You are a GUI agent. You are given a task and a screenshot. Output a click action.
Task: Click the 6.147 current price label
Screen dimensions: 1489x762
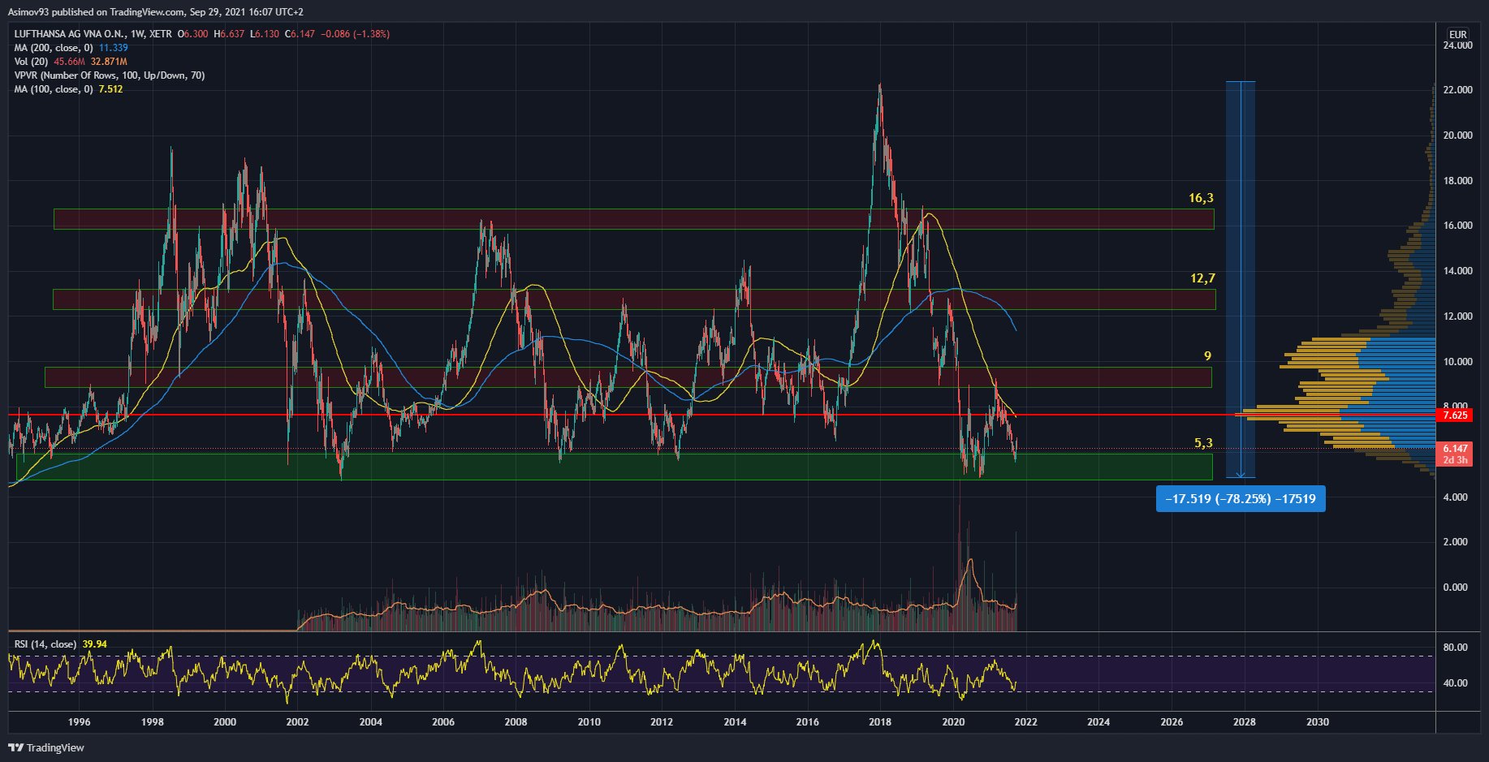1454,449
